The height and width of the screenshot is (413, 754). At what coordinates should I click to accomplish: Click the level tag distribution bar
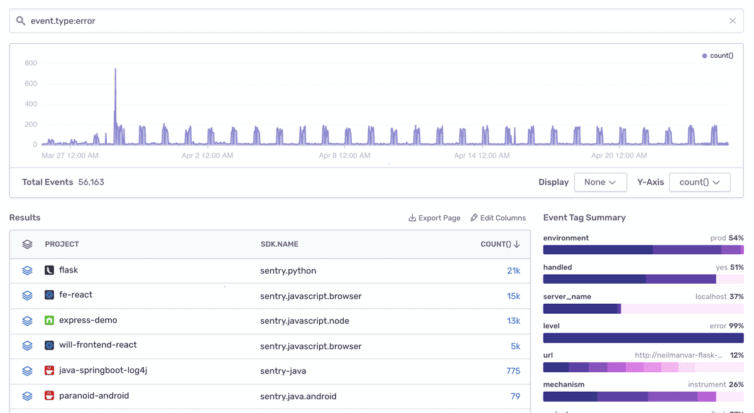point(643,338)
